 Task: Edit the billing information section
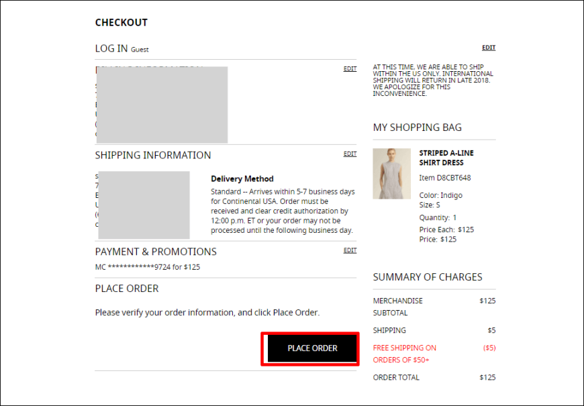[350, 68]
